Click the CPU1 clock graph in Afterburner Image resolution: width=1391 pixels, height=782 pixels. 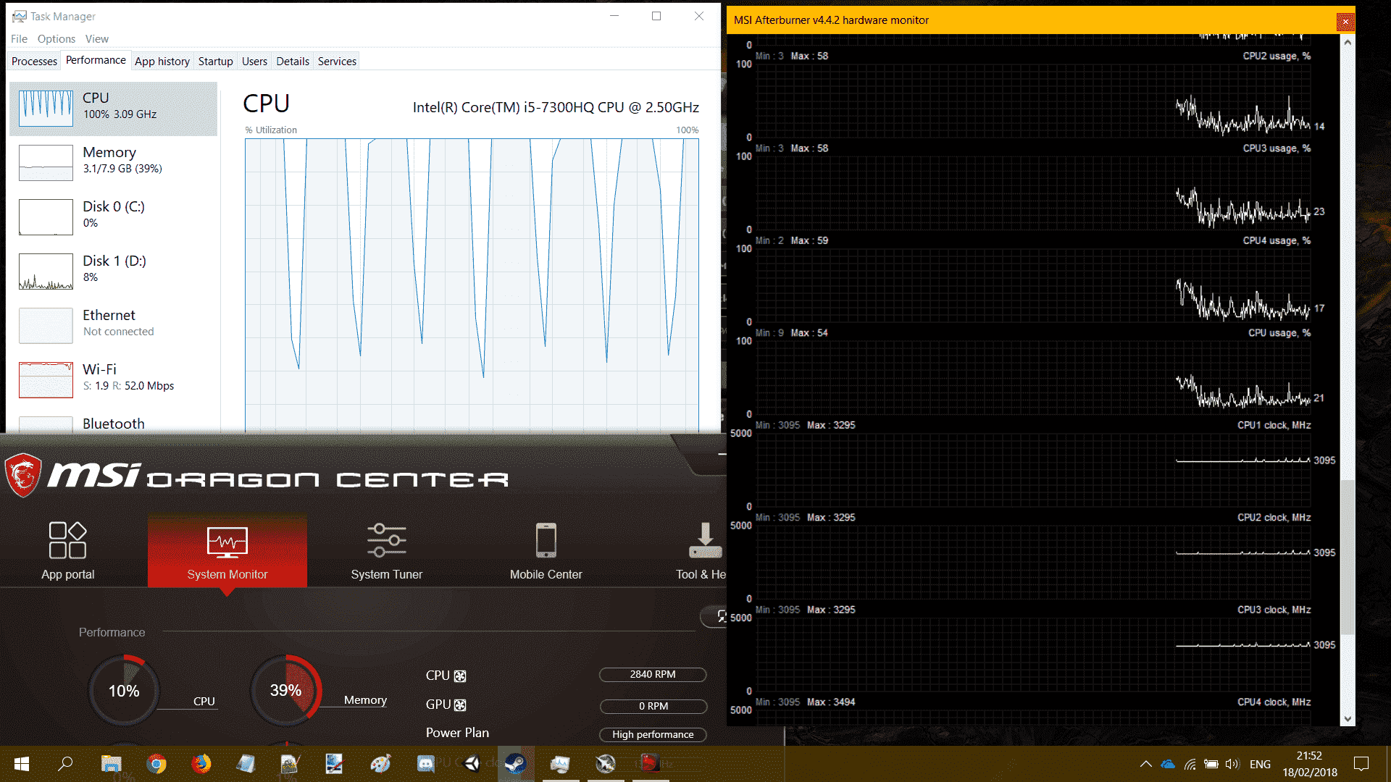click(1034, 470)
